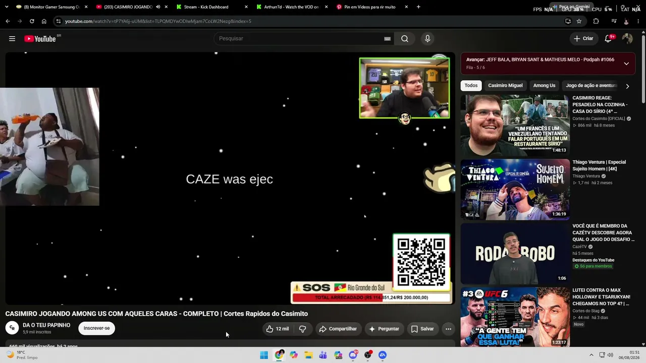Open video titled LUTEI CONTRA O MAX HOLLOWAY

601,297
